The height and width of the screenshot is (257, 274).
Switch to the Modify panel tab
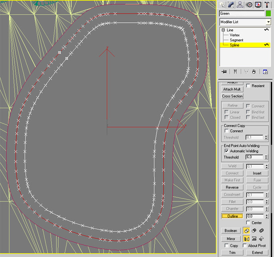231,4
